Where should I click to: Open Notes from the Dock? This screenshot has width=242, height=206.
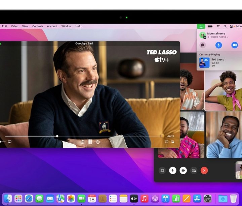click(x=123, y=199)
